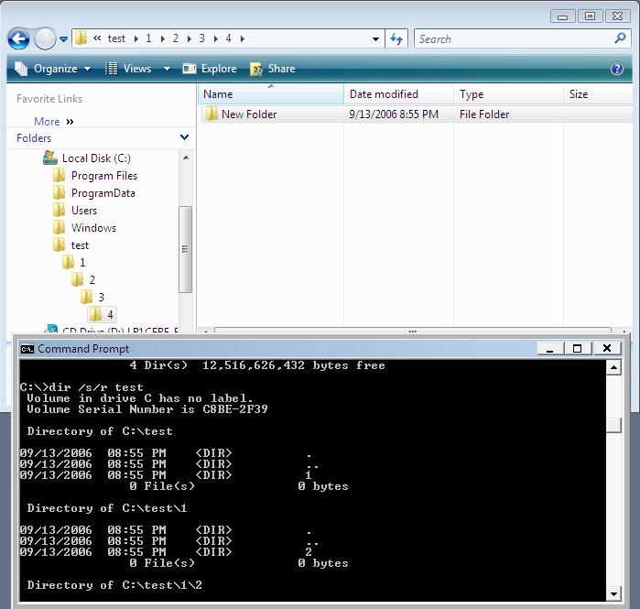Click the Views button
Image resolution: width=640 pixels, height=609 pixels.
(128, 69)
